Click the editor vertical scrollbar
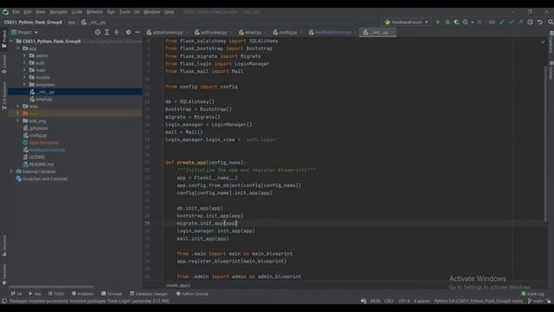This screenshot has width=554, height=312. pos(545,144)
